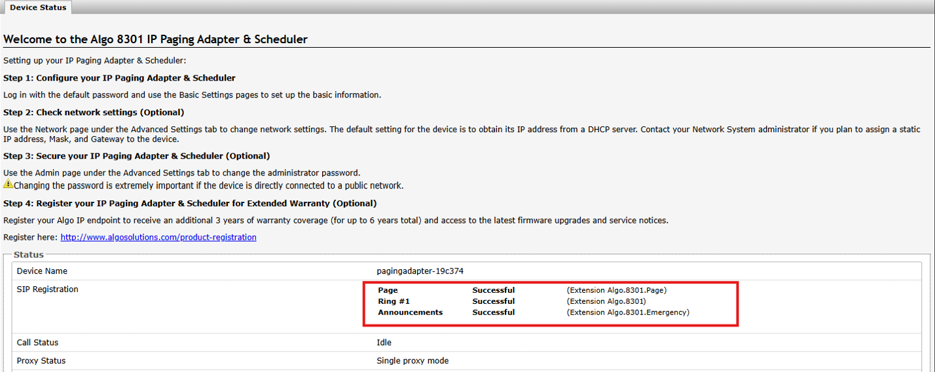The image size is (935, 372).
Task: Click the 'Announcements' registration entry label
Action: tap(410, 312)
